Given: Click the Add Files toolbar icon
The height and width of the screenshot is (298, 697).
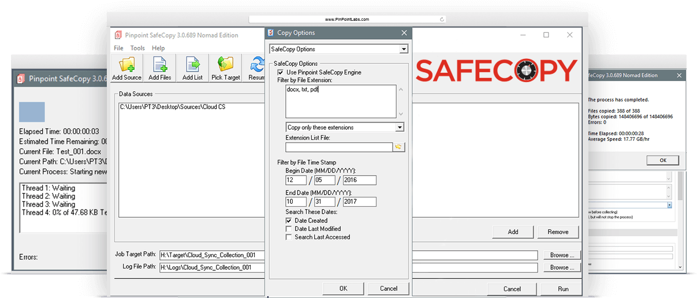Looking at the screenshot, I should click(159, 65).
